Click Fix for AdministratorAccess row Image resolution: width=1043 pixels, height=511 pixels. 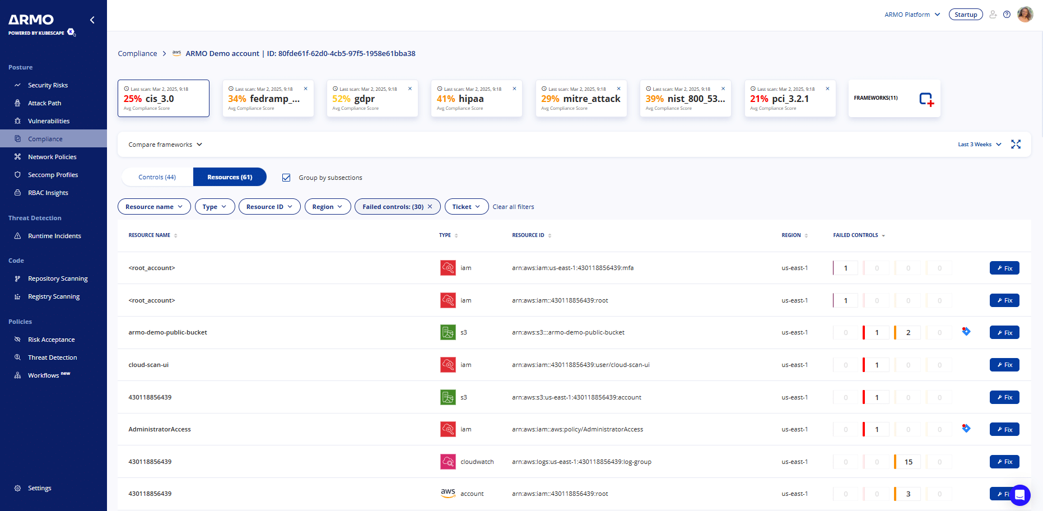pyautogui.click(x=1004, y=429)
